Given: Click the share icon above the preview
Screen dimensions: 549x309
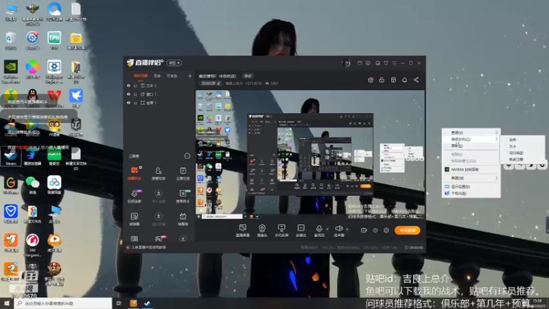Looking at the screenshot, I should pyautogui.click(x=416, y=80).
